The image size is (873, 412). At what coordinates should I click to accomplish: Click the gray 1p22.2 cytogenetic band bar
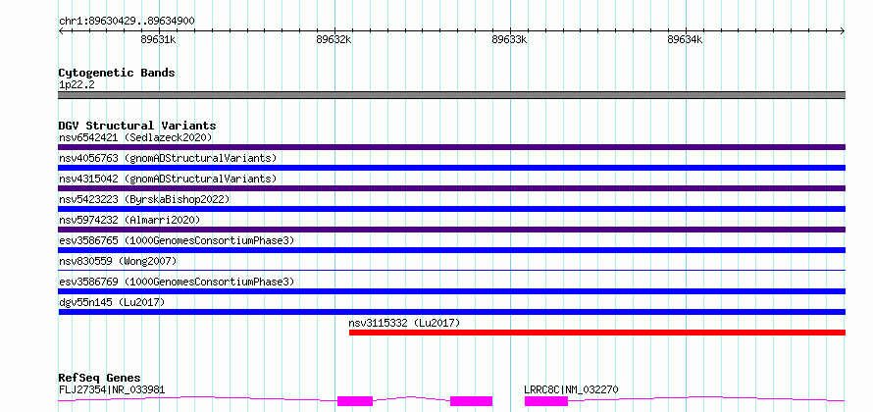click(451, 95)
